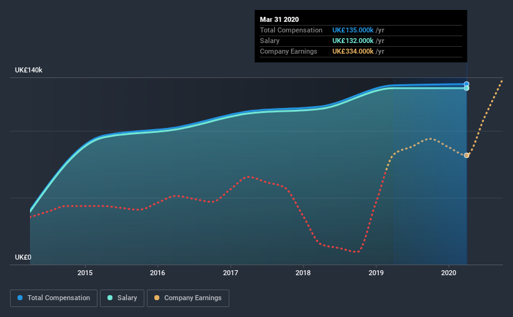Screen dimensions: 513x317
Task: Select the 2016 label on the x-axis
Action: 157,273
